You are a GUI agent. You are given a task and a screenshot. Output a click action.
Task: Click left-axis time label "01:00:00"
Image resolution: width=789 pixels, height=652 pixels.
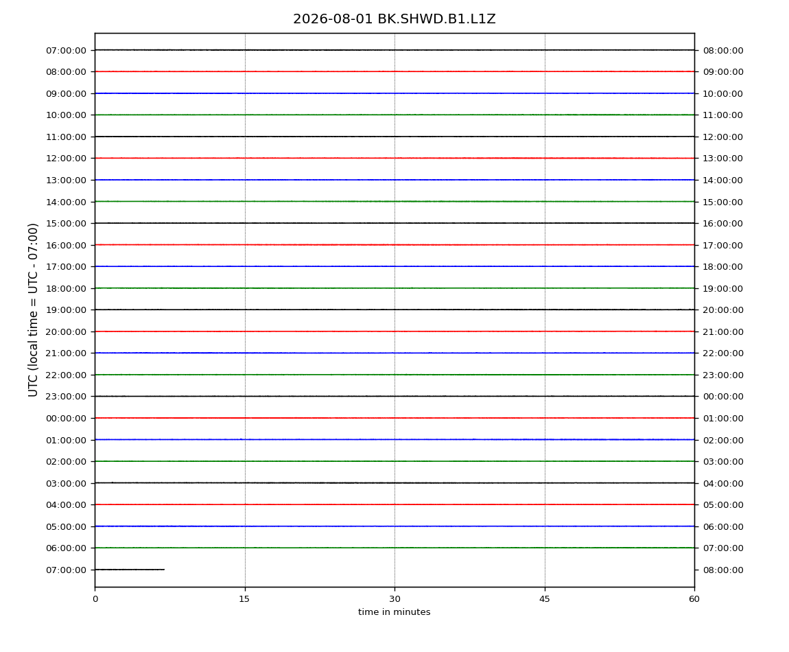(66, 440)
